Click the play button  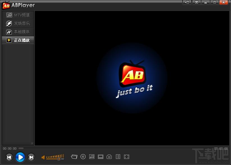(x=20, y=157)
